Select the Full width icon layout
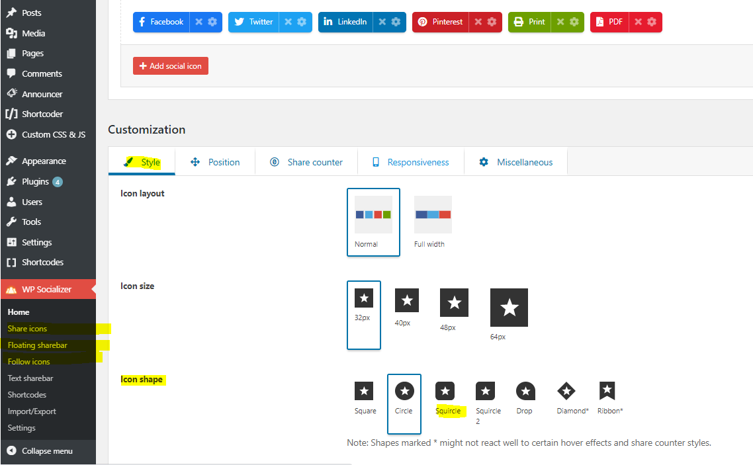 point(433,215)
